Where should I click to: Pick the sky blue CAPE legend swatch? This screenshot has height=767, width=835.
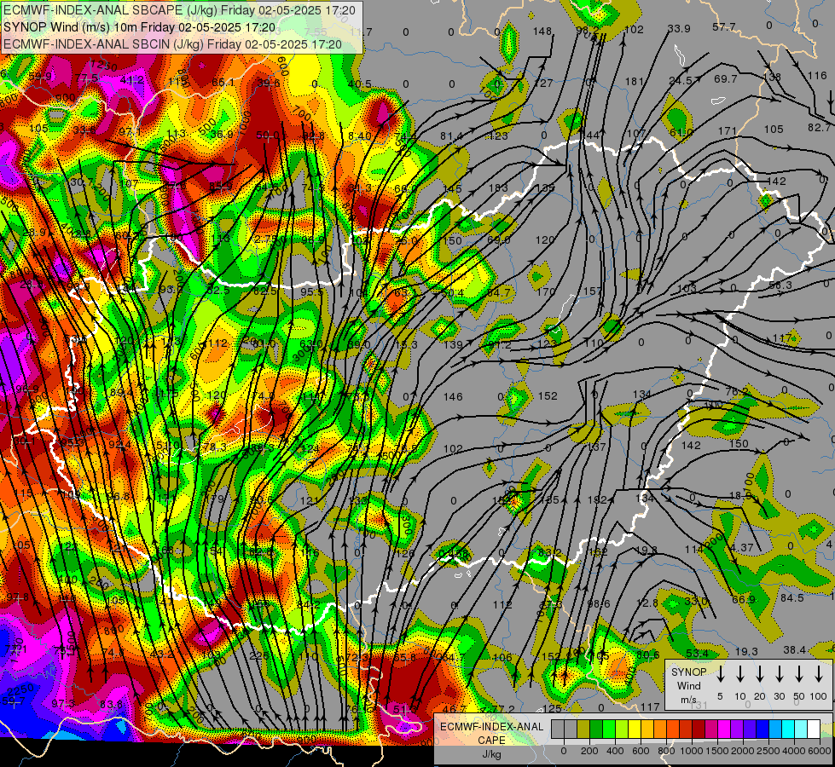[x=775, y=729]
